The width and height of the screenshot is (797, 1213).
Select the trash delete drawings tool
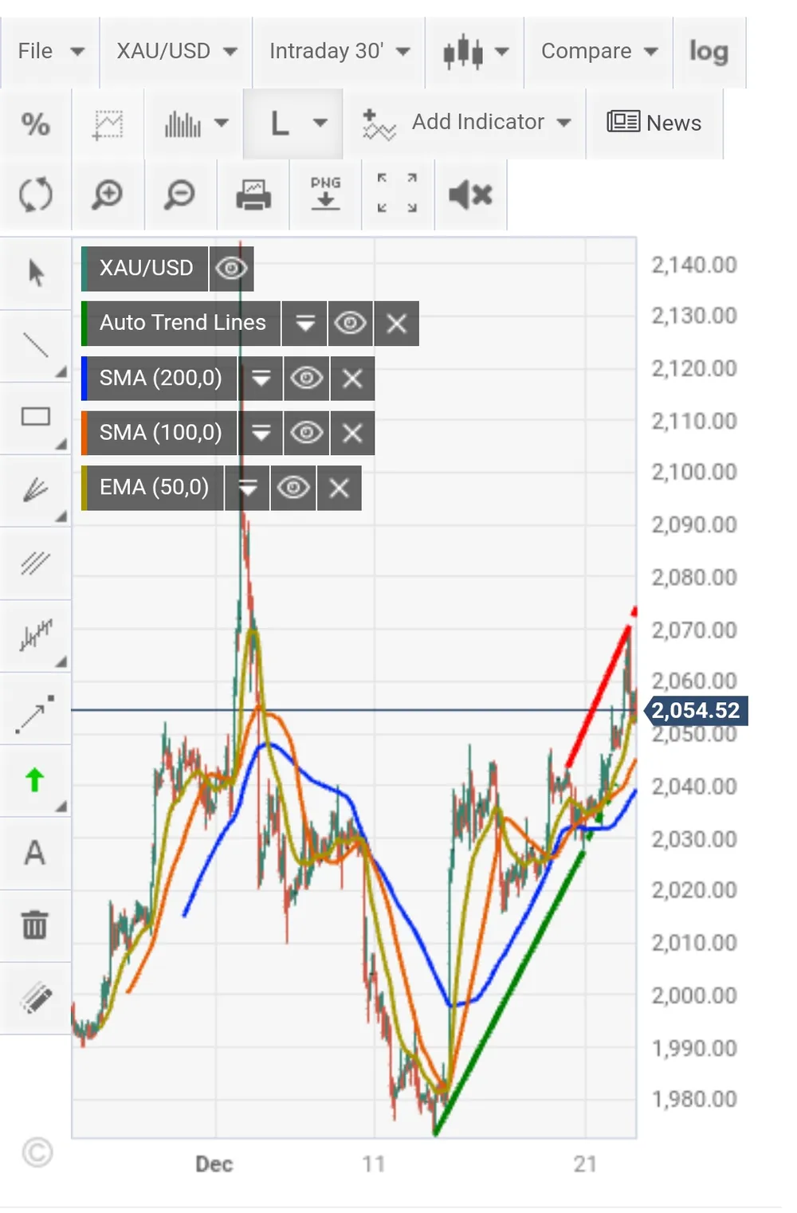[x=35, y=925]
